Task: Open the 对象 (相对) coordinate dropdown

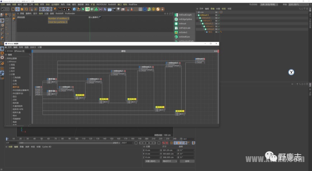Action: point(152,161)
